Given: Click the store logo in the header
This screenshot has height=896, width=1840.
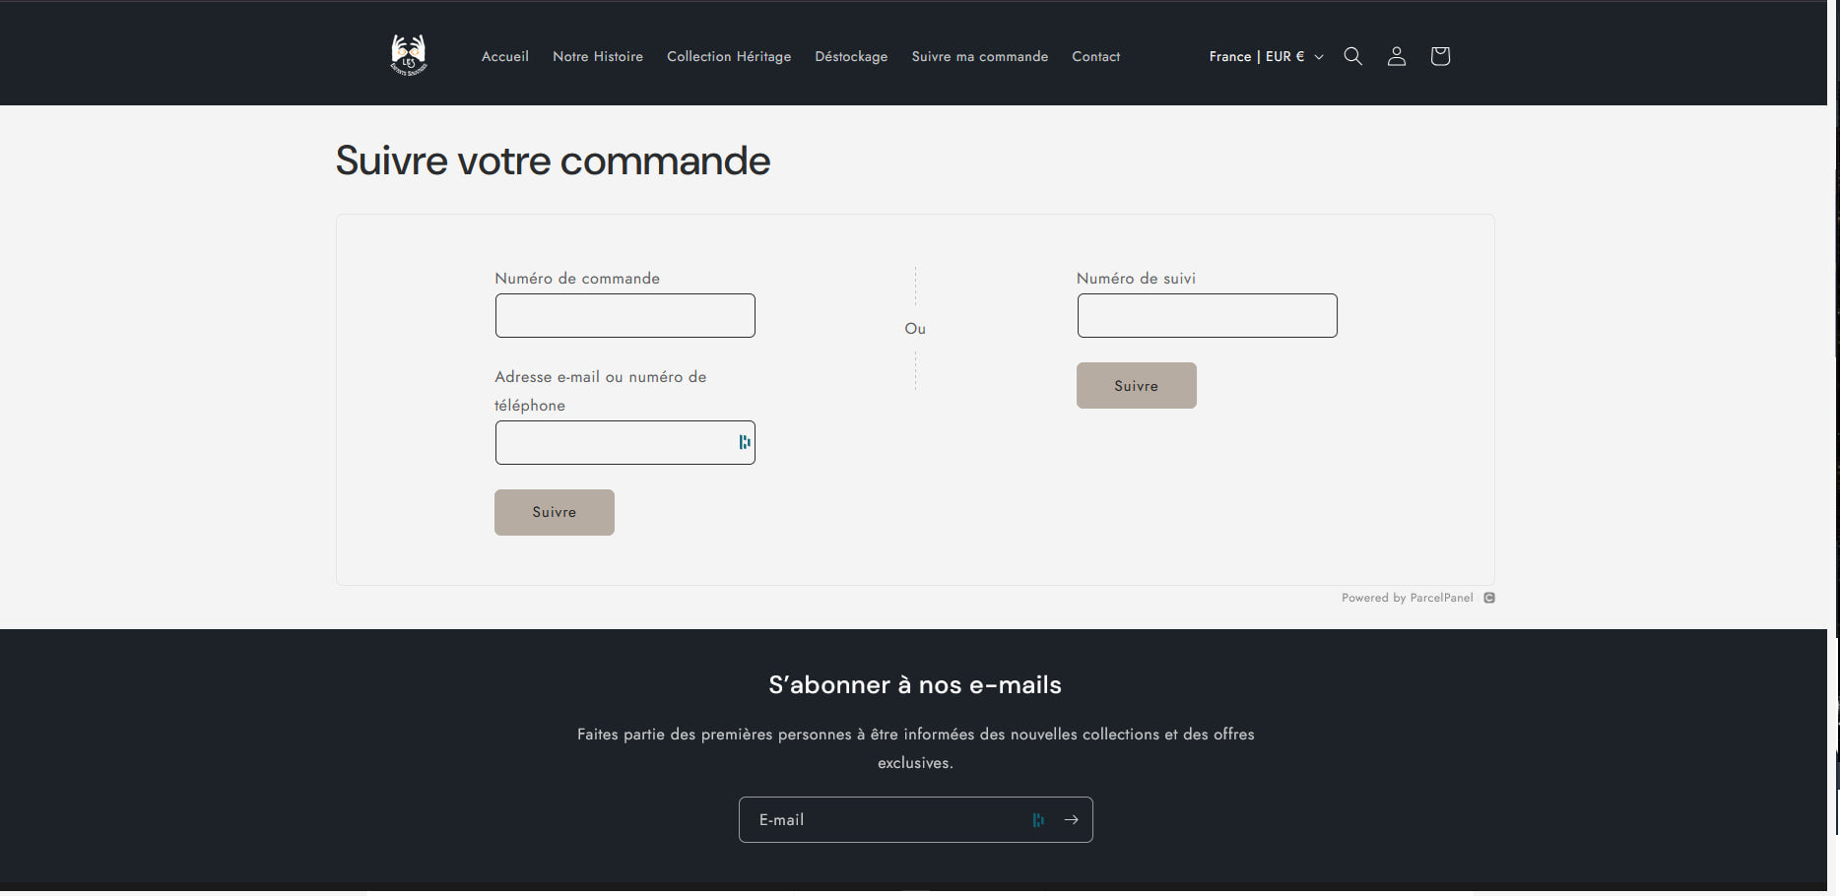Looking at the screenshot, I should pos(408,55).
